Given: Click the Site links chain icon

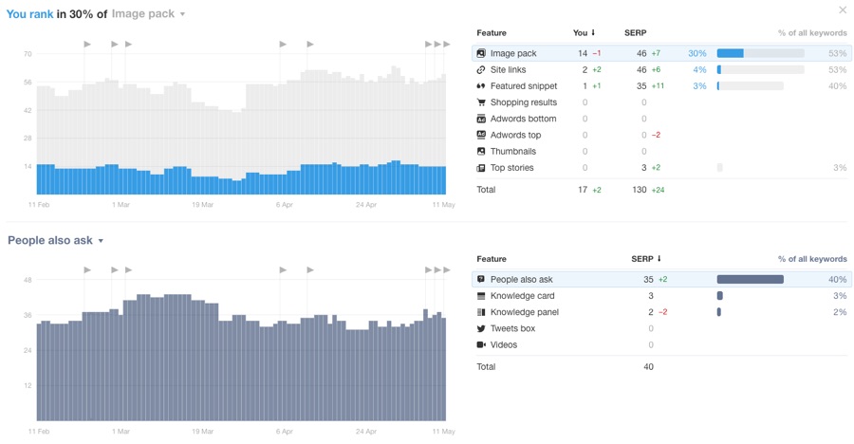Looking at the screenshot, I should [x=481, y=70].
